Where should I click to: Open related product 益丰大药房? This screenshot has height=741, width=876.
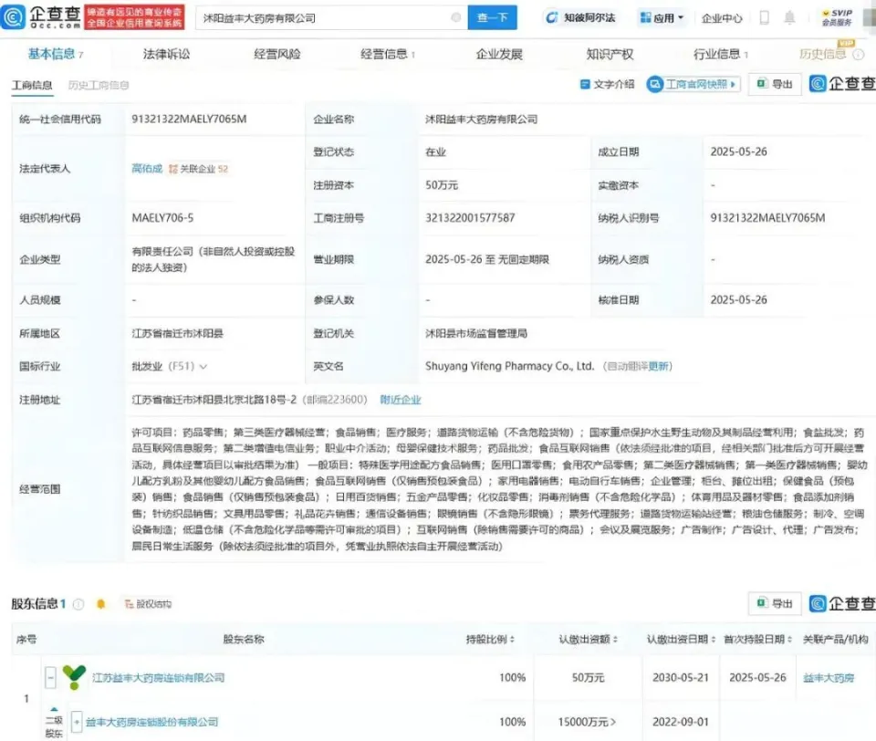[x=829, y=678]
